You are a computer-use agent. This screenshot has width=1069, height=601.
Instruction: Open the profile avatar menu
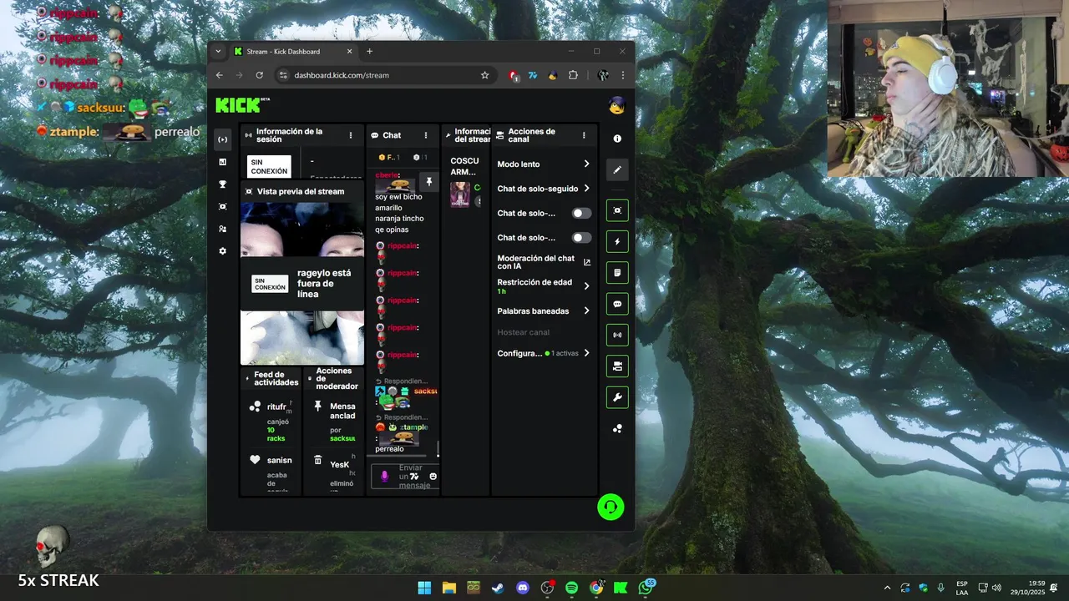(x=617, y=106)
